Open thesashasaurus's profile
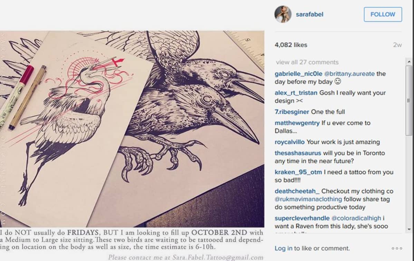This screenshot has width=414, height=261. 298,153
